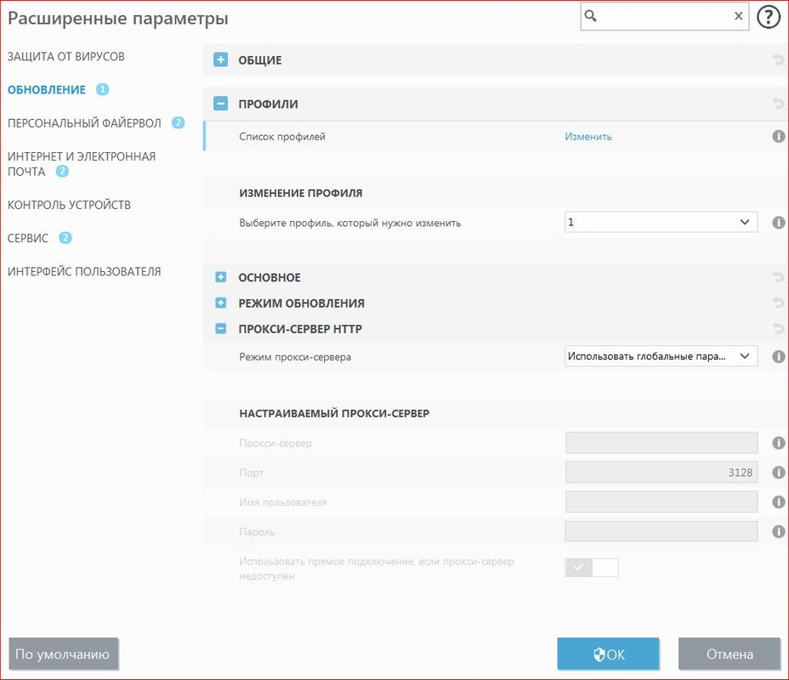Viewport: 789px width, 680px height.
Task: Click the Порт field showing 3128
Action: [661, 473]
